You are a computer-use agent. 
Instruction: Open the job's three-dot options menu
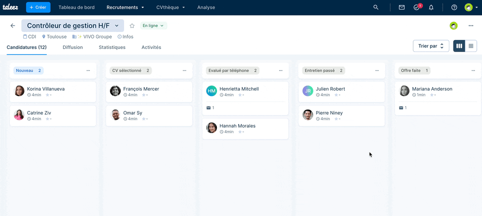pos(470,25)
